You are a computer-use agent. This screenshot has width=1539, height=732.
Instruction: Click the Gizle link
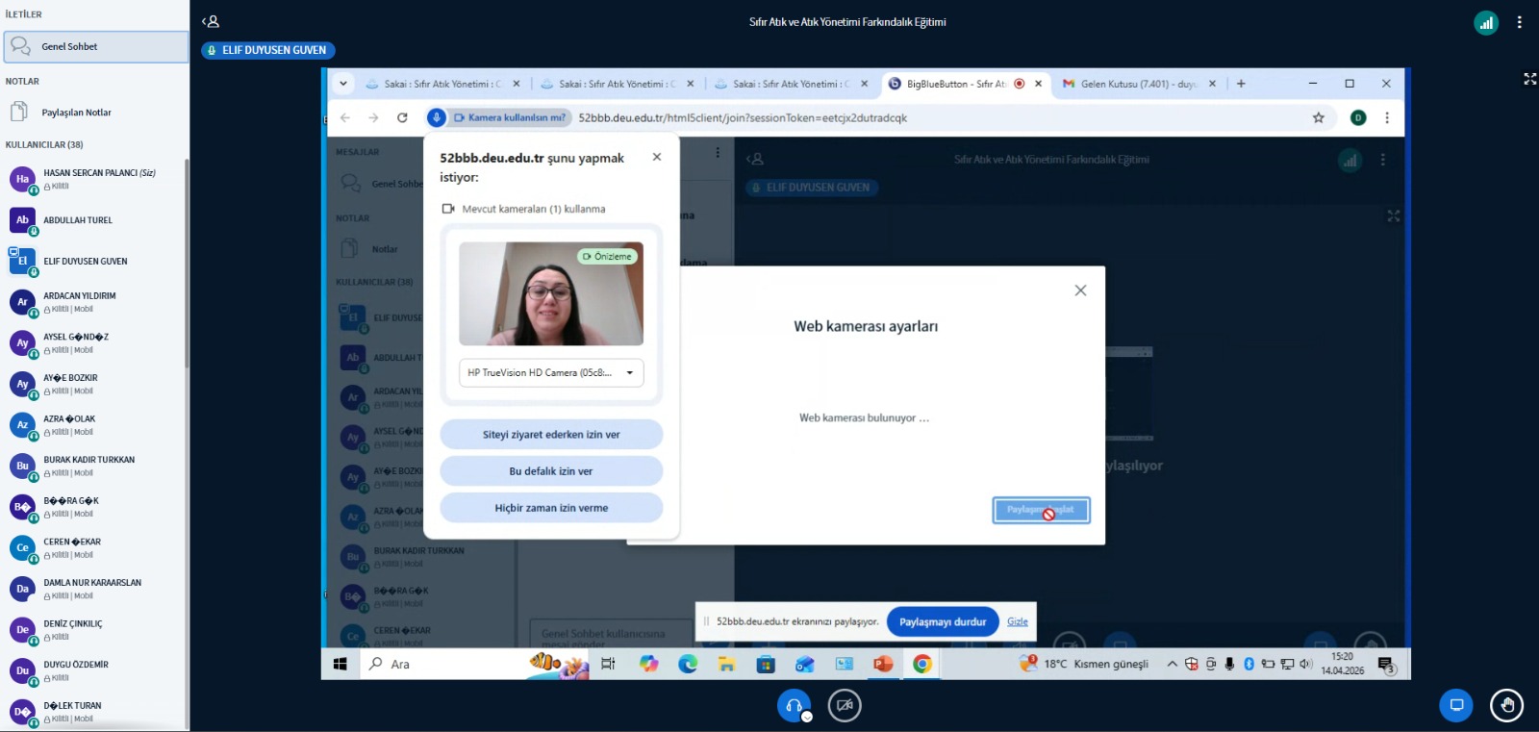pyautogui.click(x=1017, y=621)
